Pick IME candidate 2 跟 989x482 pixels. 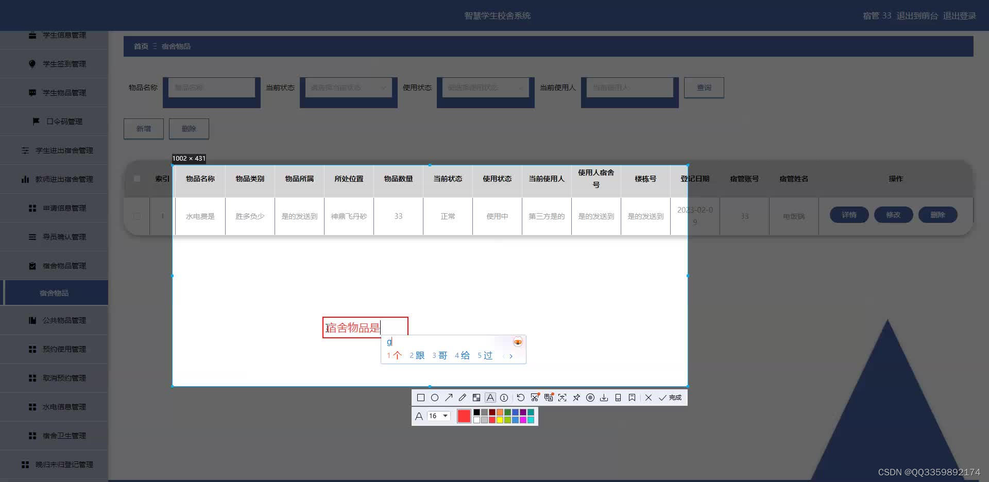point(417,355)
